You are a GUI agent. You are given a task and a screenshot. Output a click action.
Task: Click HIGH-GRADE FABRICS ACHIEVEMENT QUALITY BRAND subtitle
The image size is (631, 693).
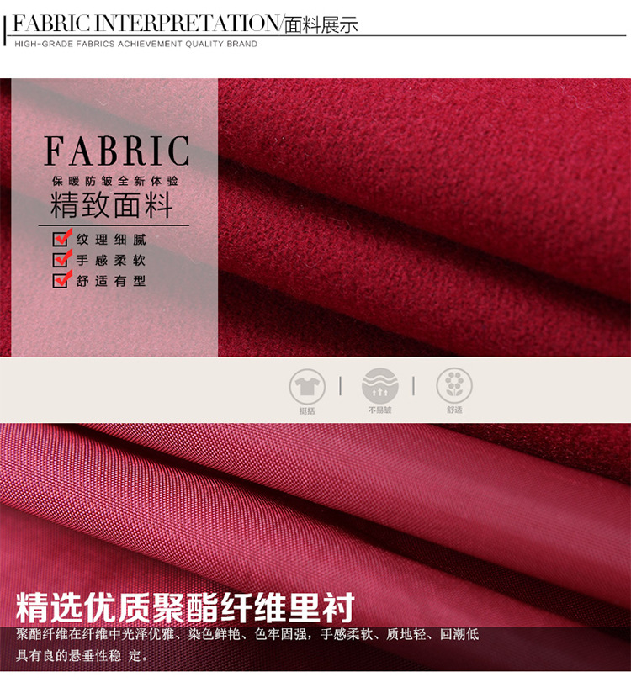click(135, 44)
